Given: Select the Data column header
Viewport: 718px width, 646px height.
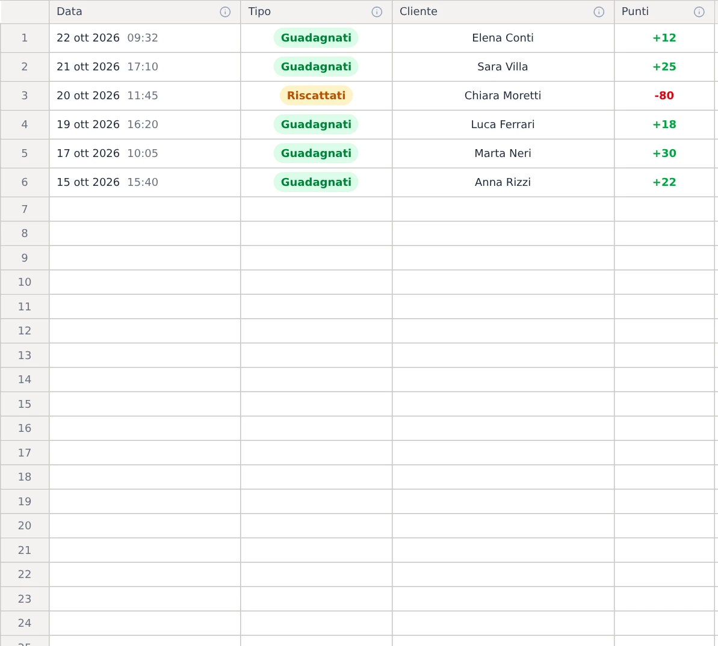Looking at the screenshot, I should coord(144,12).
